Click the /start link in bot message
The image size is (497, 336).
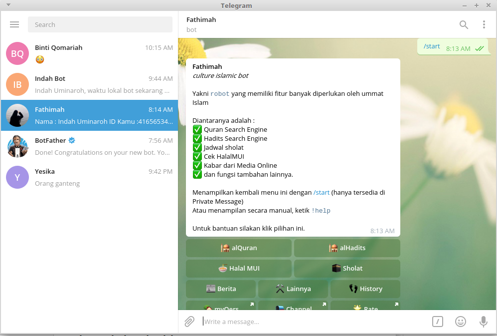[x=322, y=192]
